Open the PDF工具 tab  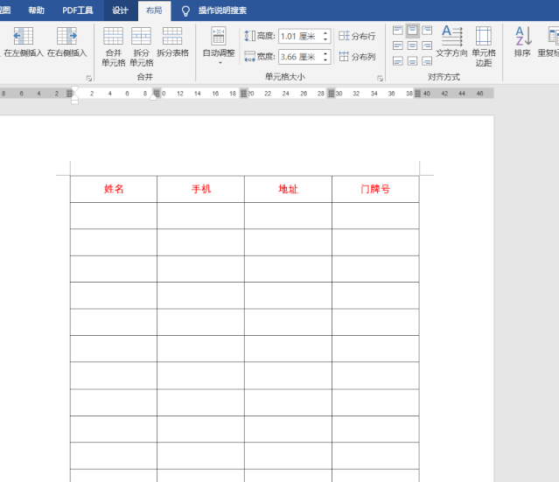click(x=78, y=10)
